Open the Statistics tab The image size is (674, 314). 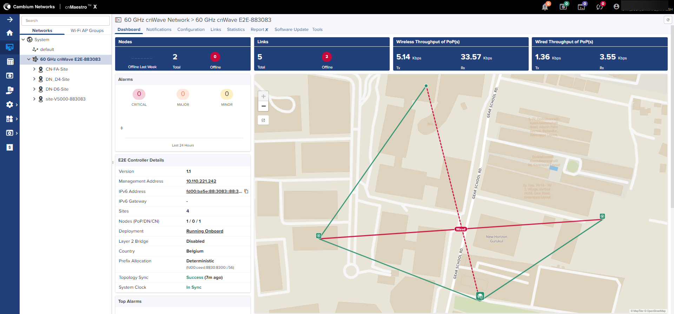(236, 30)
